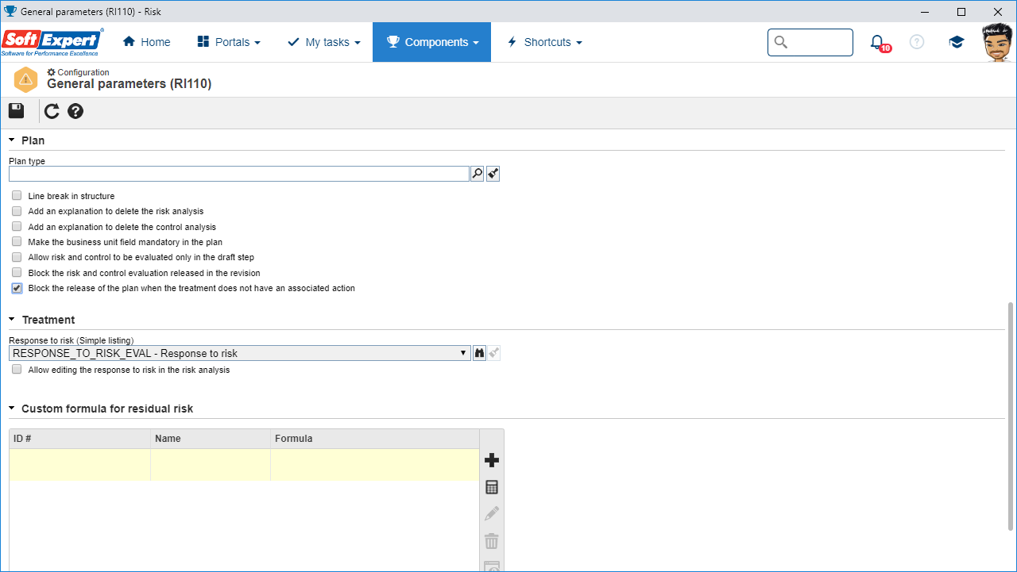The image size is (1017, 572).
Task: Click disabled eraser icon beside Response to risk
Action: [494, 353]
